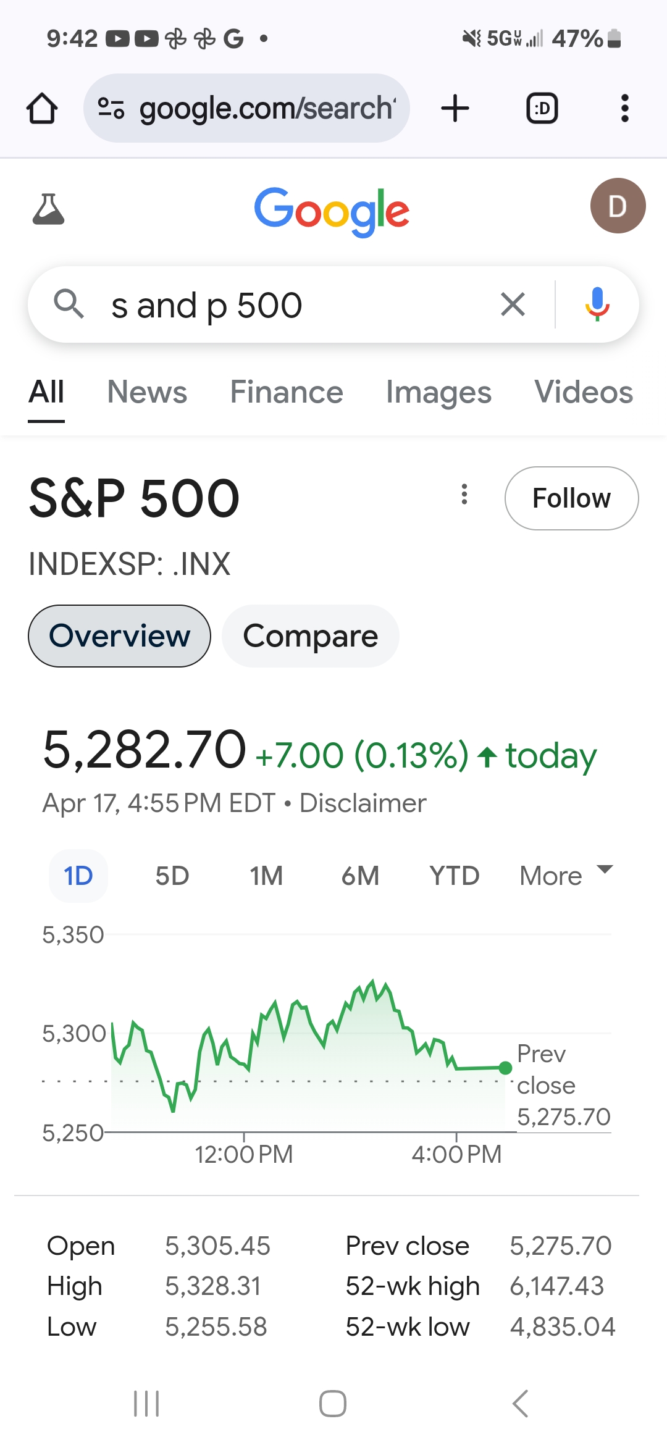This screenshot has height=1445, width=667.
Task: Open a new tab with the plus icon
Action: pos(455,109)
